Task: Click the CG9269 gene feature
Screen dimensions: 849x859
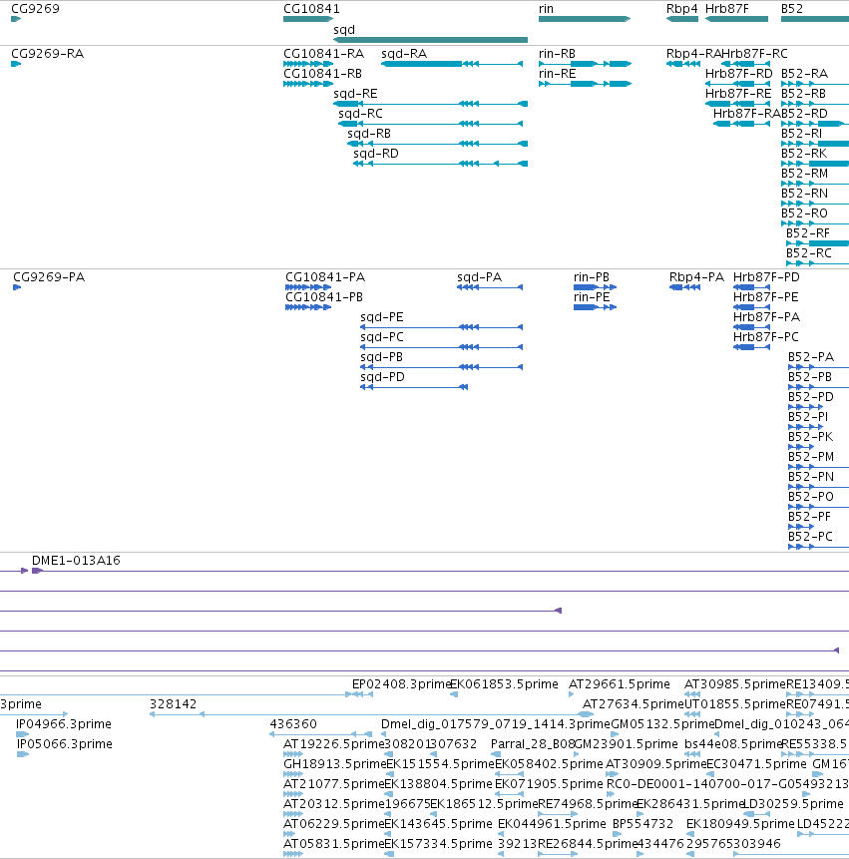Action: (16, 19)
